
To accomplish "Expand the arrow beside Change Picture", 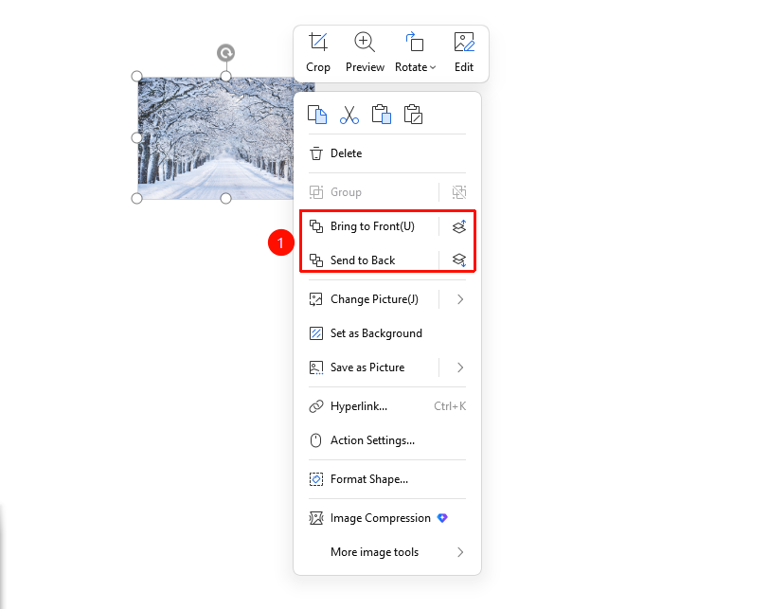I will (x=460, y=299).
